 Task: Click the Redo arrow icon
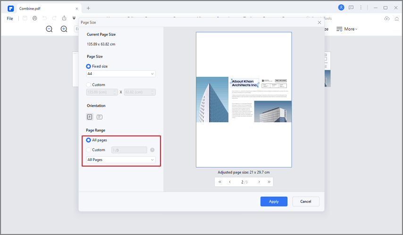54,18
